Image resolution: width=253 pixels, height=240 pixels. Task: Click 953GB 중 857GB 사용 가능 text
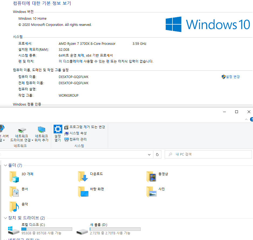[41, 233]
